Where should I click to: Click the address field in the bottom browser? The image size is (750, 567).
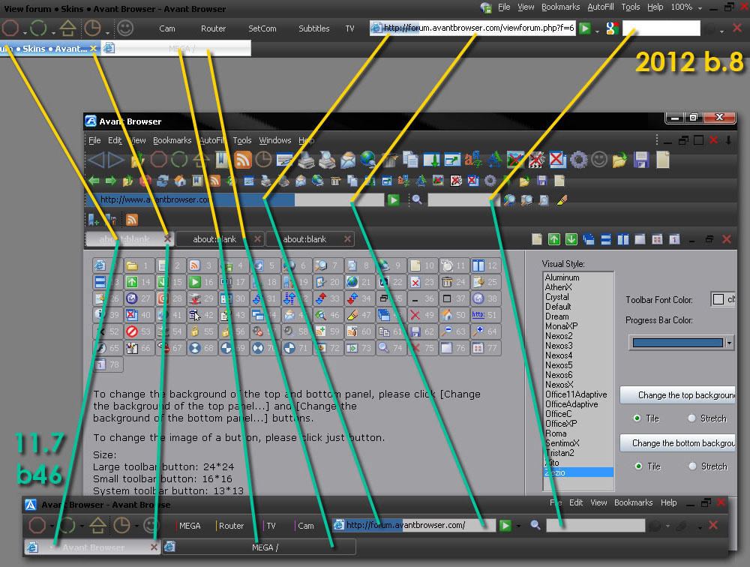414,525
